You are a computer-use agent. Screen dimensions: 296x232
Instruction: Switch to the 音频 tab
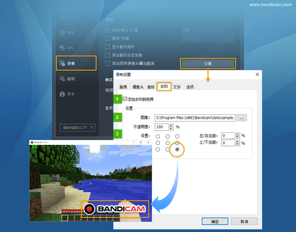(123, 87)
